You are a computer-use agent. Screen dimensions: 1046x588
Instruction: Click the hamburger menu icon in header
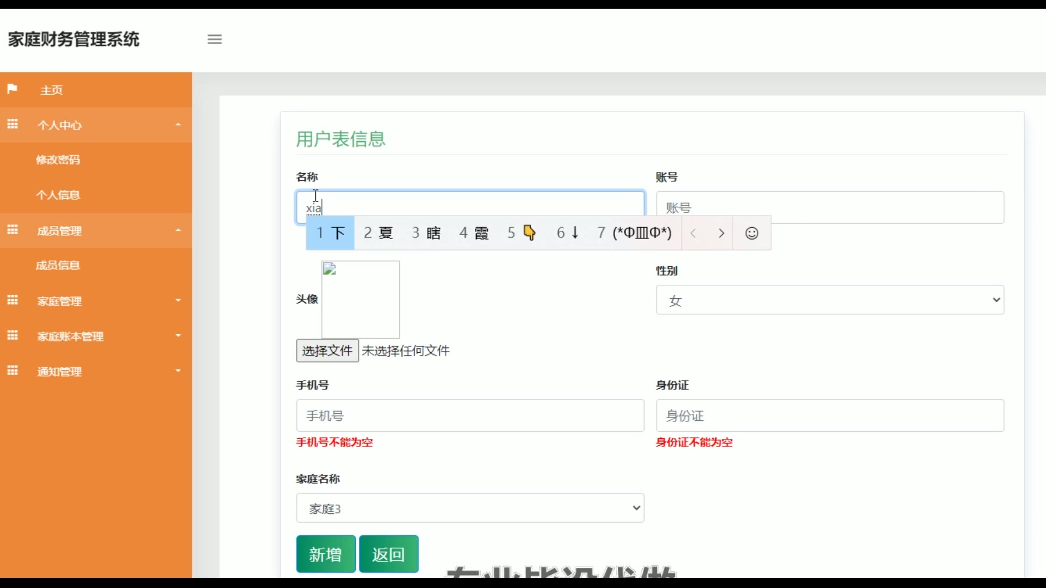click(215, 39)
